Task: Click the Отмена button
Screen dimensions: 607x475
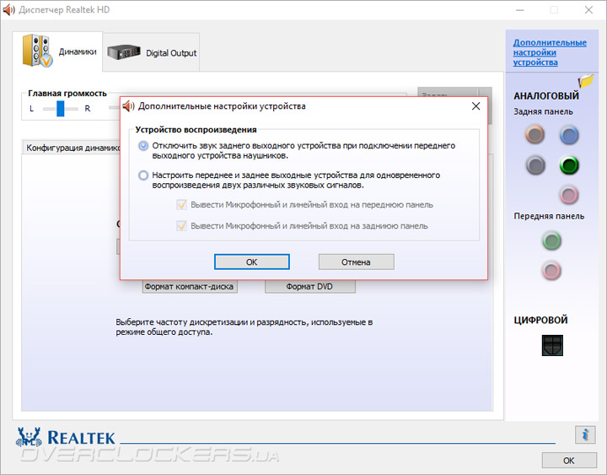Action: pyautogui.click(x=356, y=262)
